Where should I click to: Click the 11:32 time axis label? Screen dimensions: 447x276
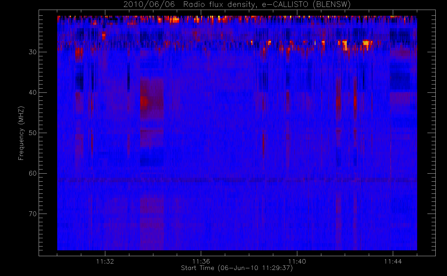click(105, 261)
